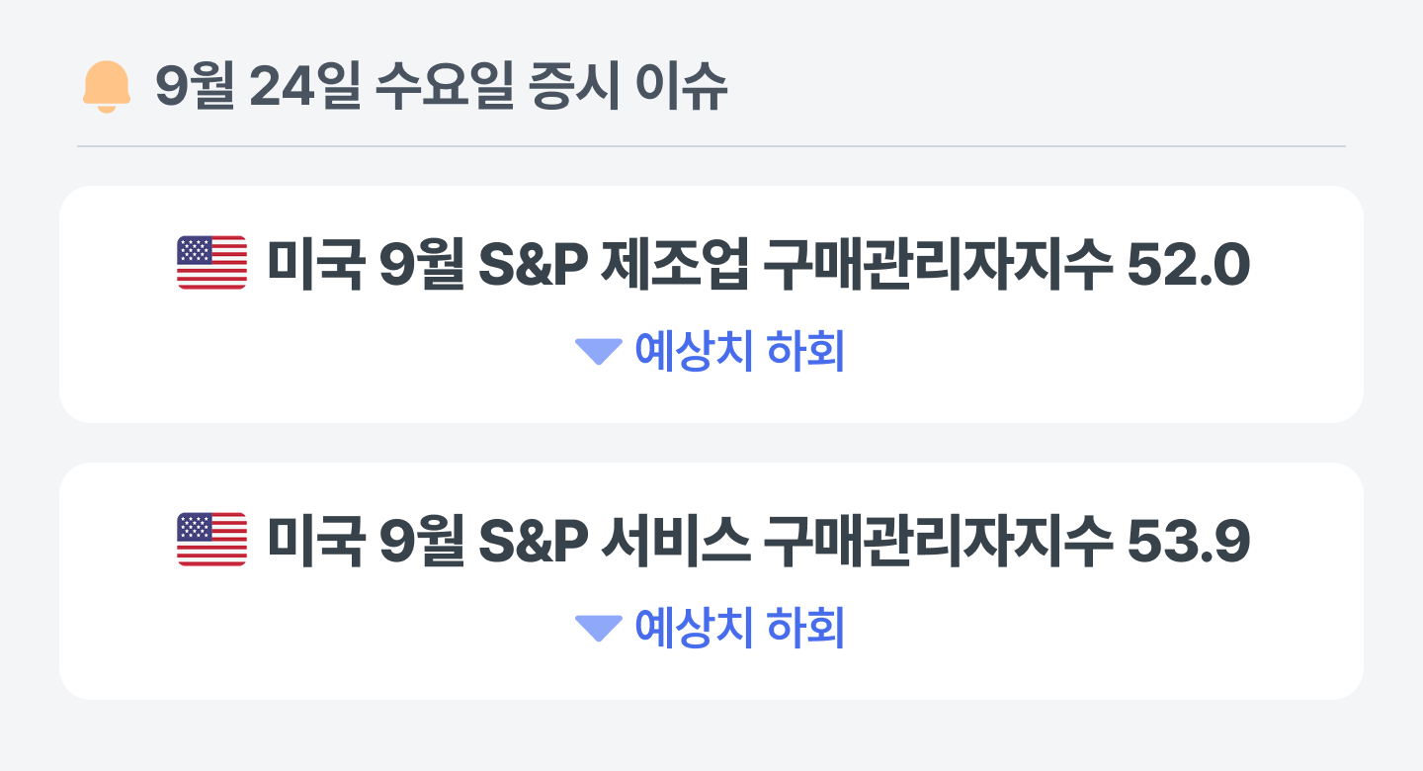The image size is (1423, 771).
Task: Click the 예상치 하회 label under manufacturing index
Action: [x=739, y=352]
